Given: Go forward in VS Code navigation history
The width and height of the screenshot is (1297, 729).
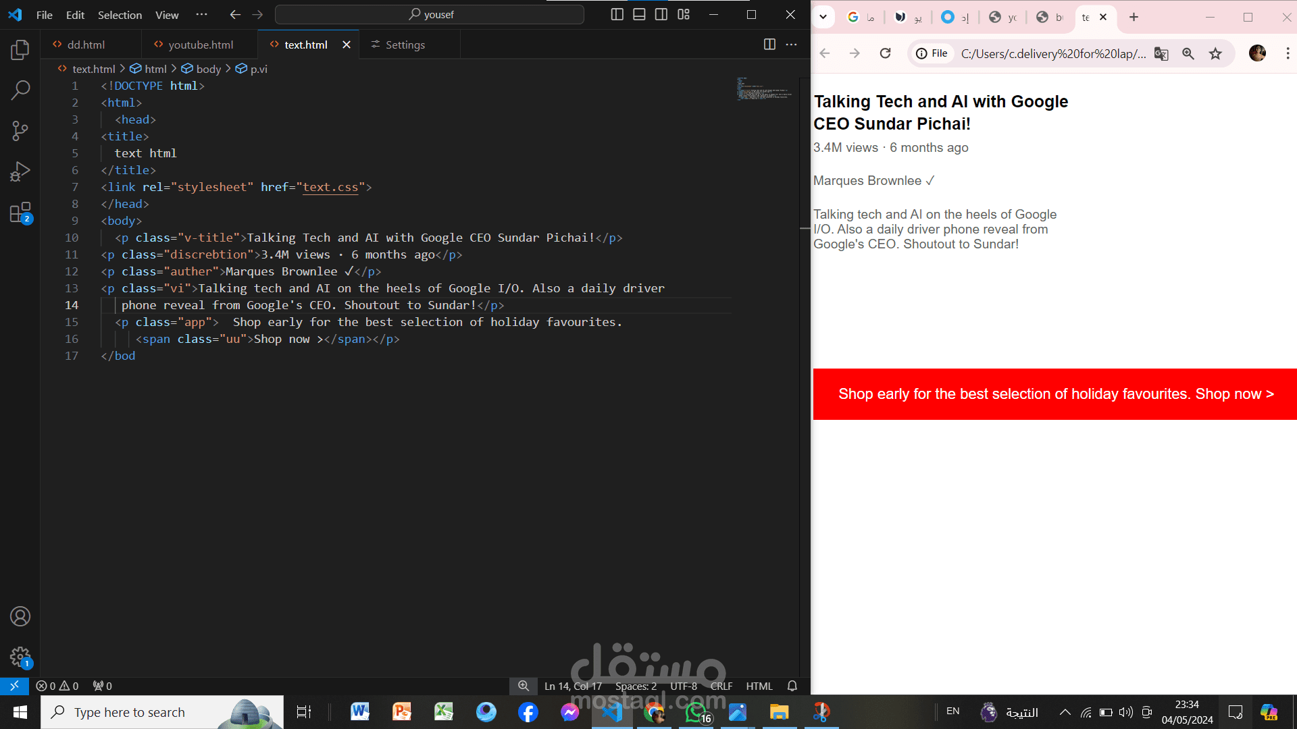Looking at the screenshot, I should [257, 15].
